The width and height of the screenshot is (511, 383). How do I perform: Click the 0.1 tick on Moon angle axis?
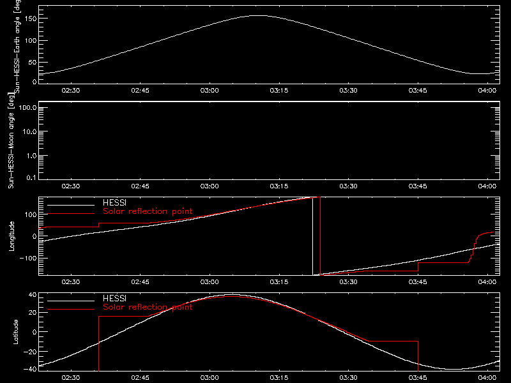[31, 178]
